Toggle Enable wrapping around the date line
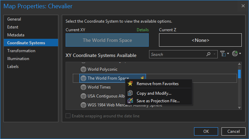Screen dimensions: 249x139 coord(68,116)
